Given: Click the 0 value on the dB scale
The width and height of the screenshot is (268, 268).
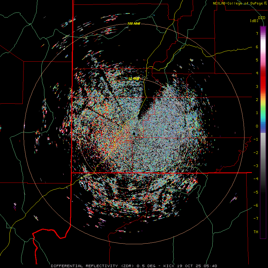Looking at the screenshot, I should tap(257, 126).
